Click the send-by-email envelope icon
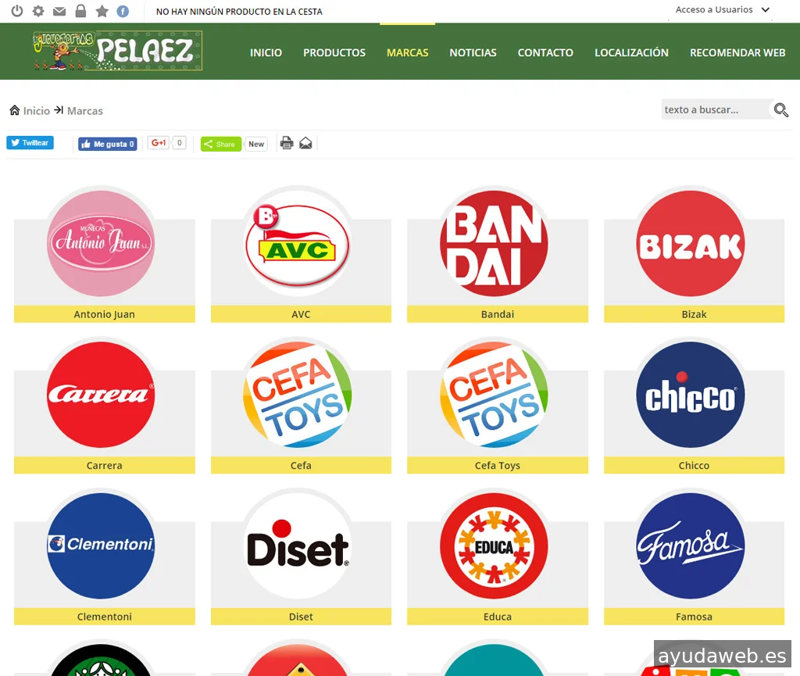This screenshot has width=800, height=676. [305, 143]
